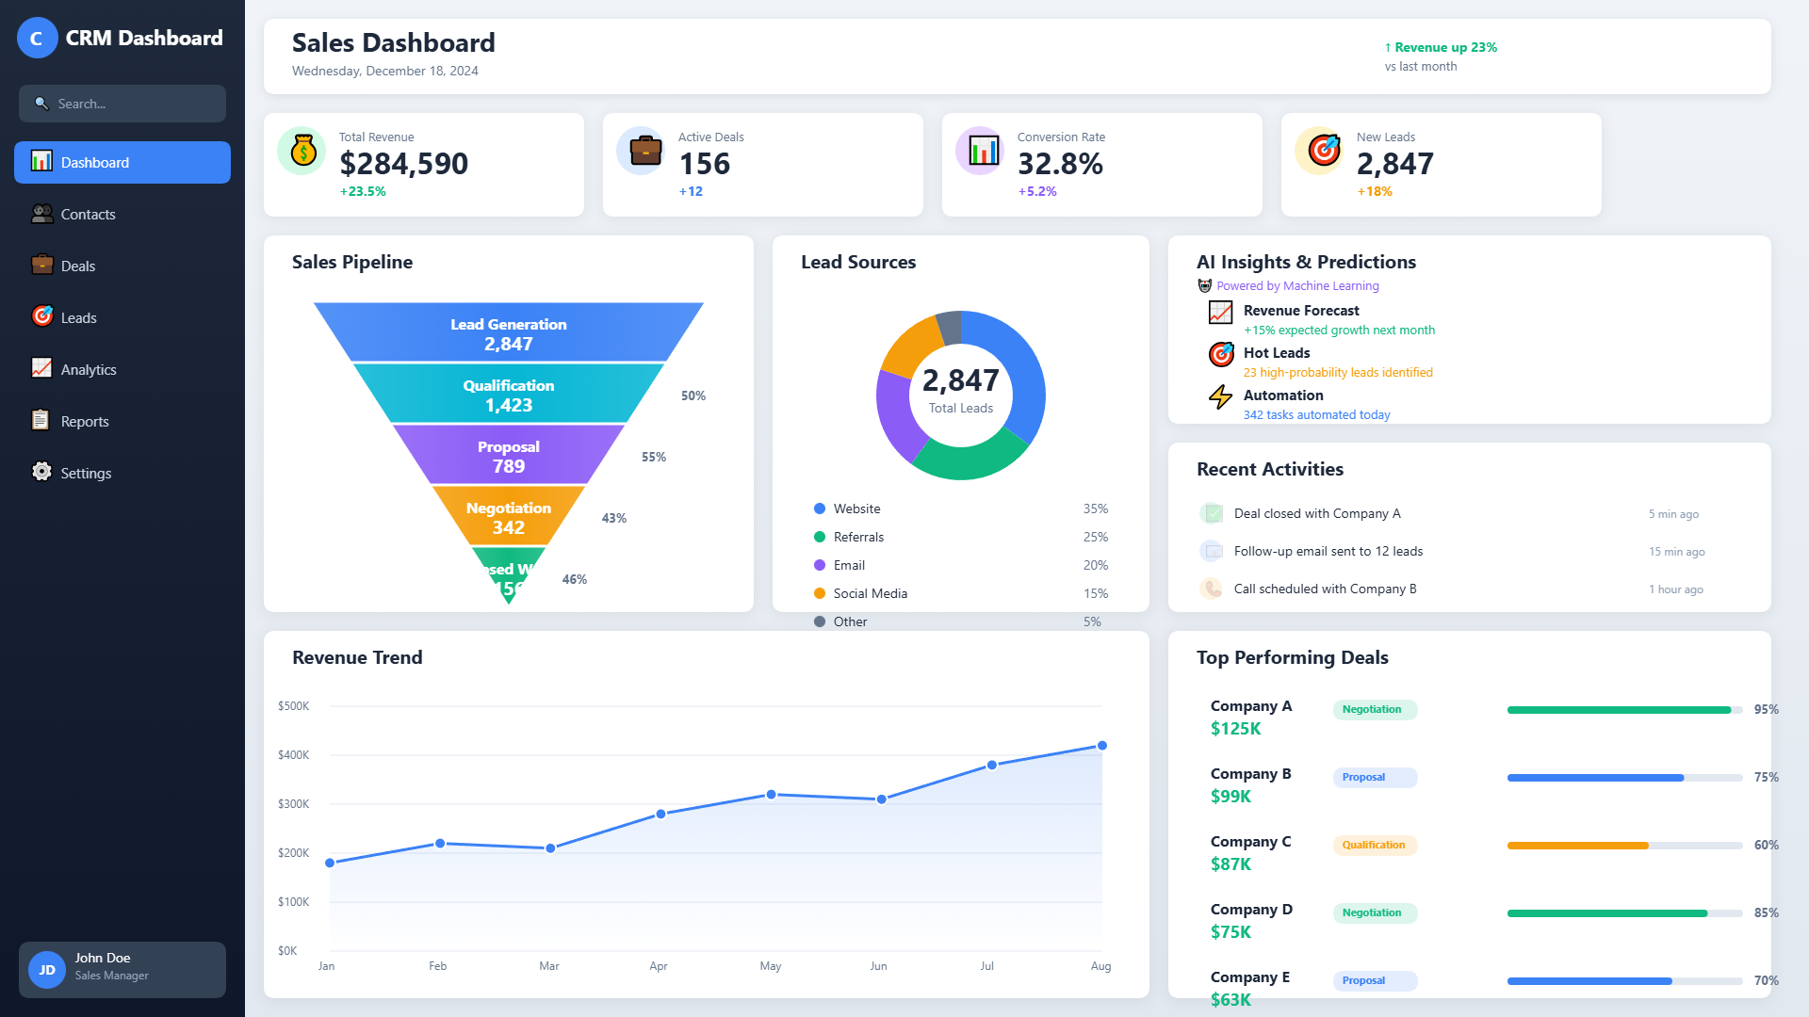Image resolution: width=1809 pixels, height=1017 pixels.
Task: Click Company E's Proposal badge
Action: pyautogui.click(x=1375, y=981)
